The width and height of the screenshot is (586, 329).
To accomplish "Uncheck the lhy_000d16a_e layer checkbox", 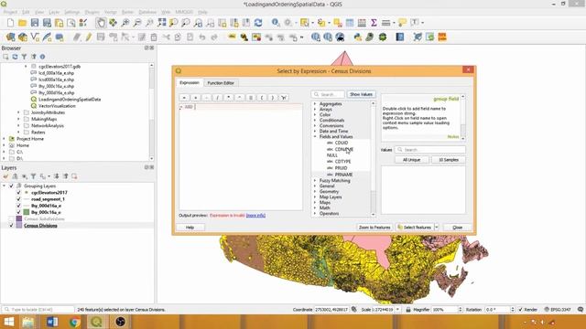I will pyautogui.click(x=18, y=206).
